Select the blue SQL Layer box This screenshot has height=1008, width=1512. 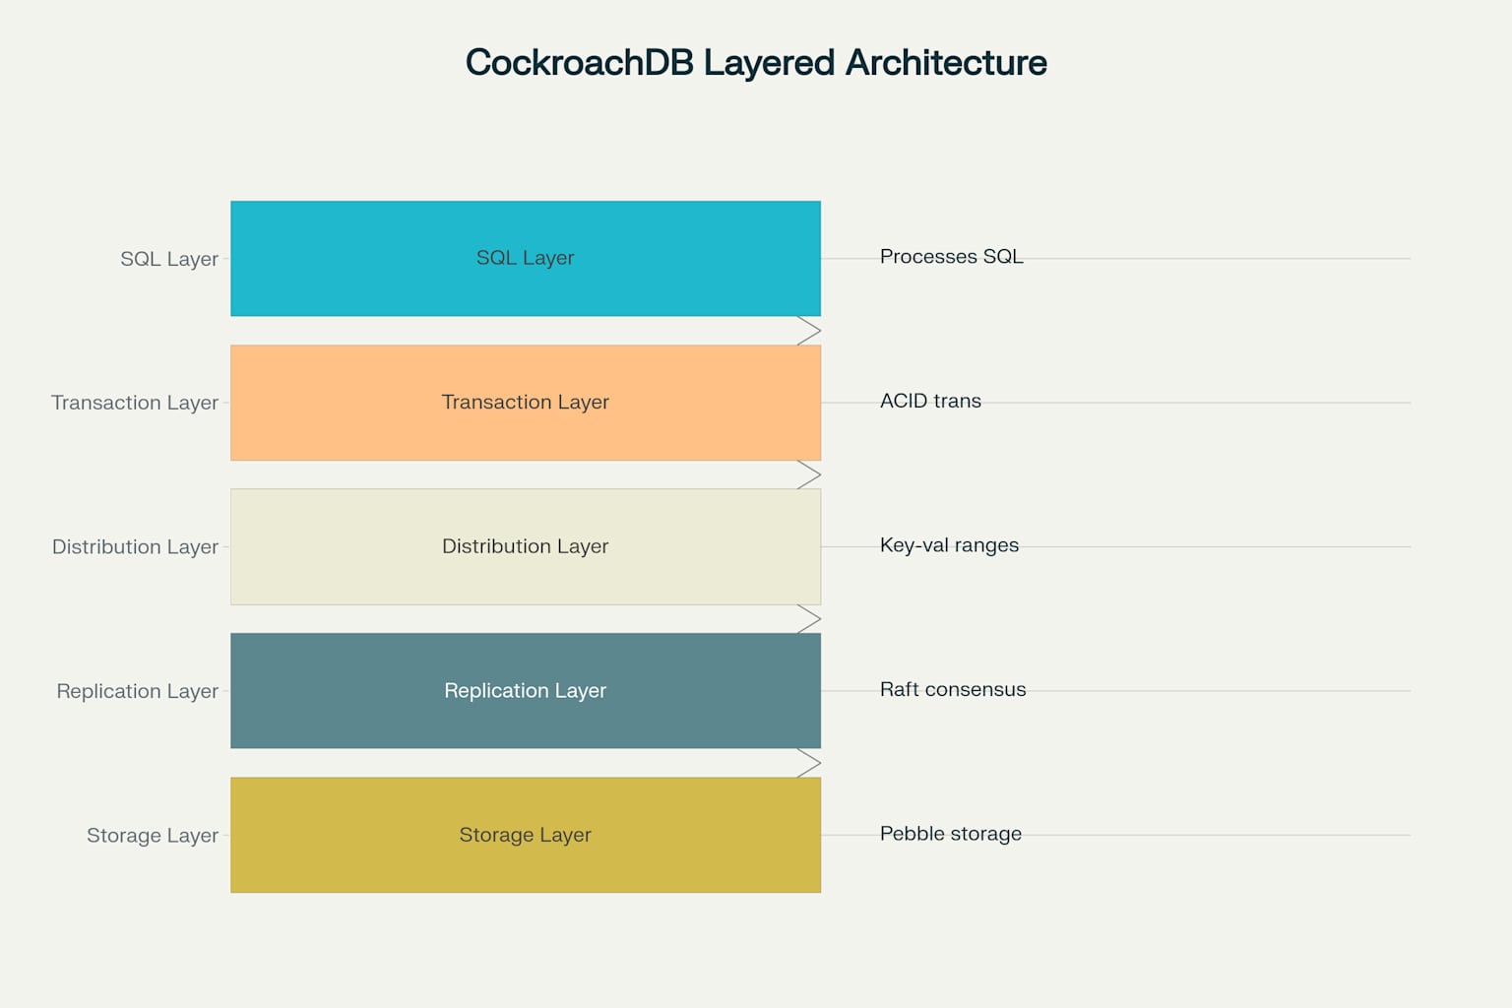click(x=526, y=259)
